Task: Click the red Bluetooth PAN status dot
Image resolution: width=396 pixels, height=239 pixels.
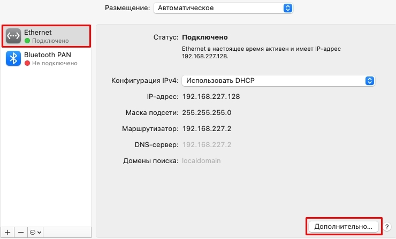Action: tap(27, 63)
